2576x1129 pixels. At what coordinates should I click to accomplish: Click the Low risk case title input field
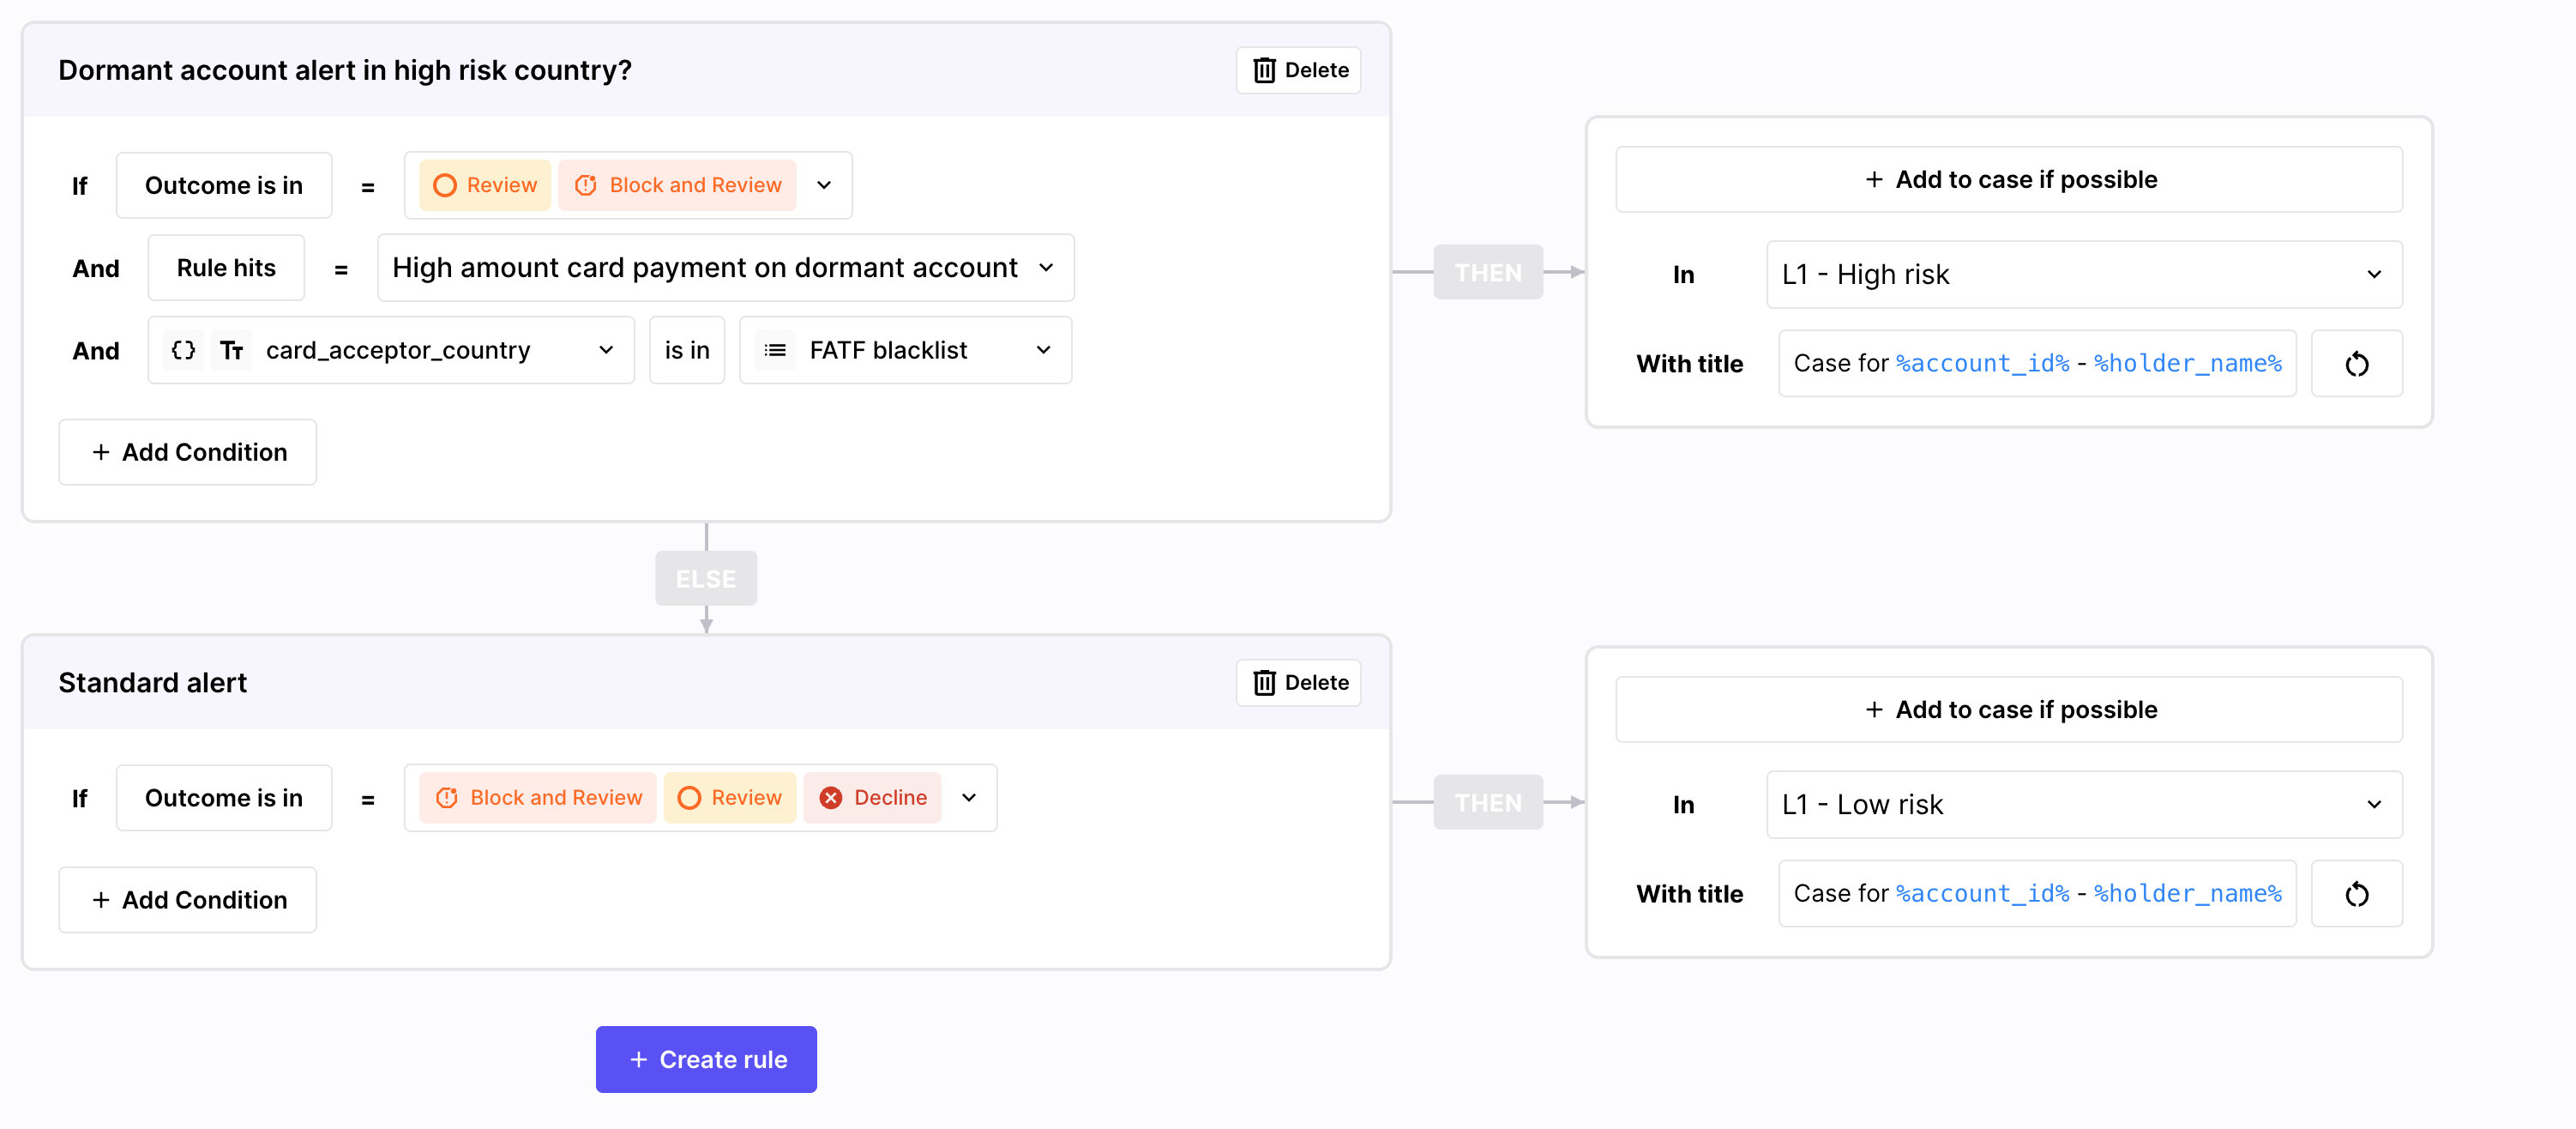click(2036, 894)
